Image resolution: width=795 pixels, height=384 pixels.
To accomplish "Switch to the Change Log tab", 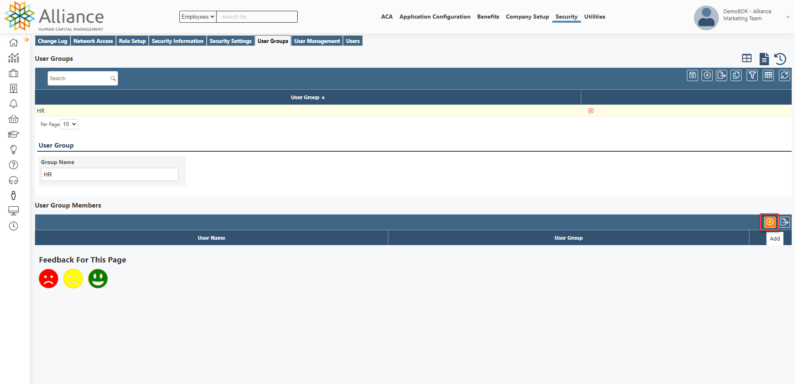I will [53, 41].
